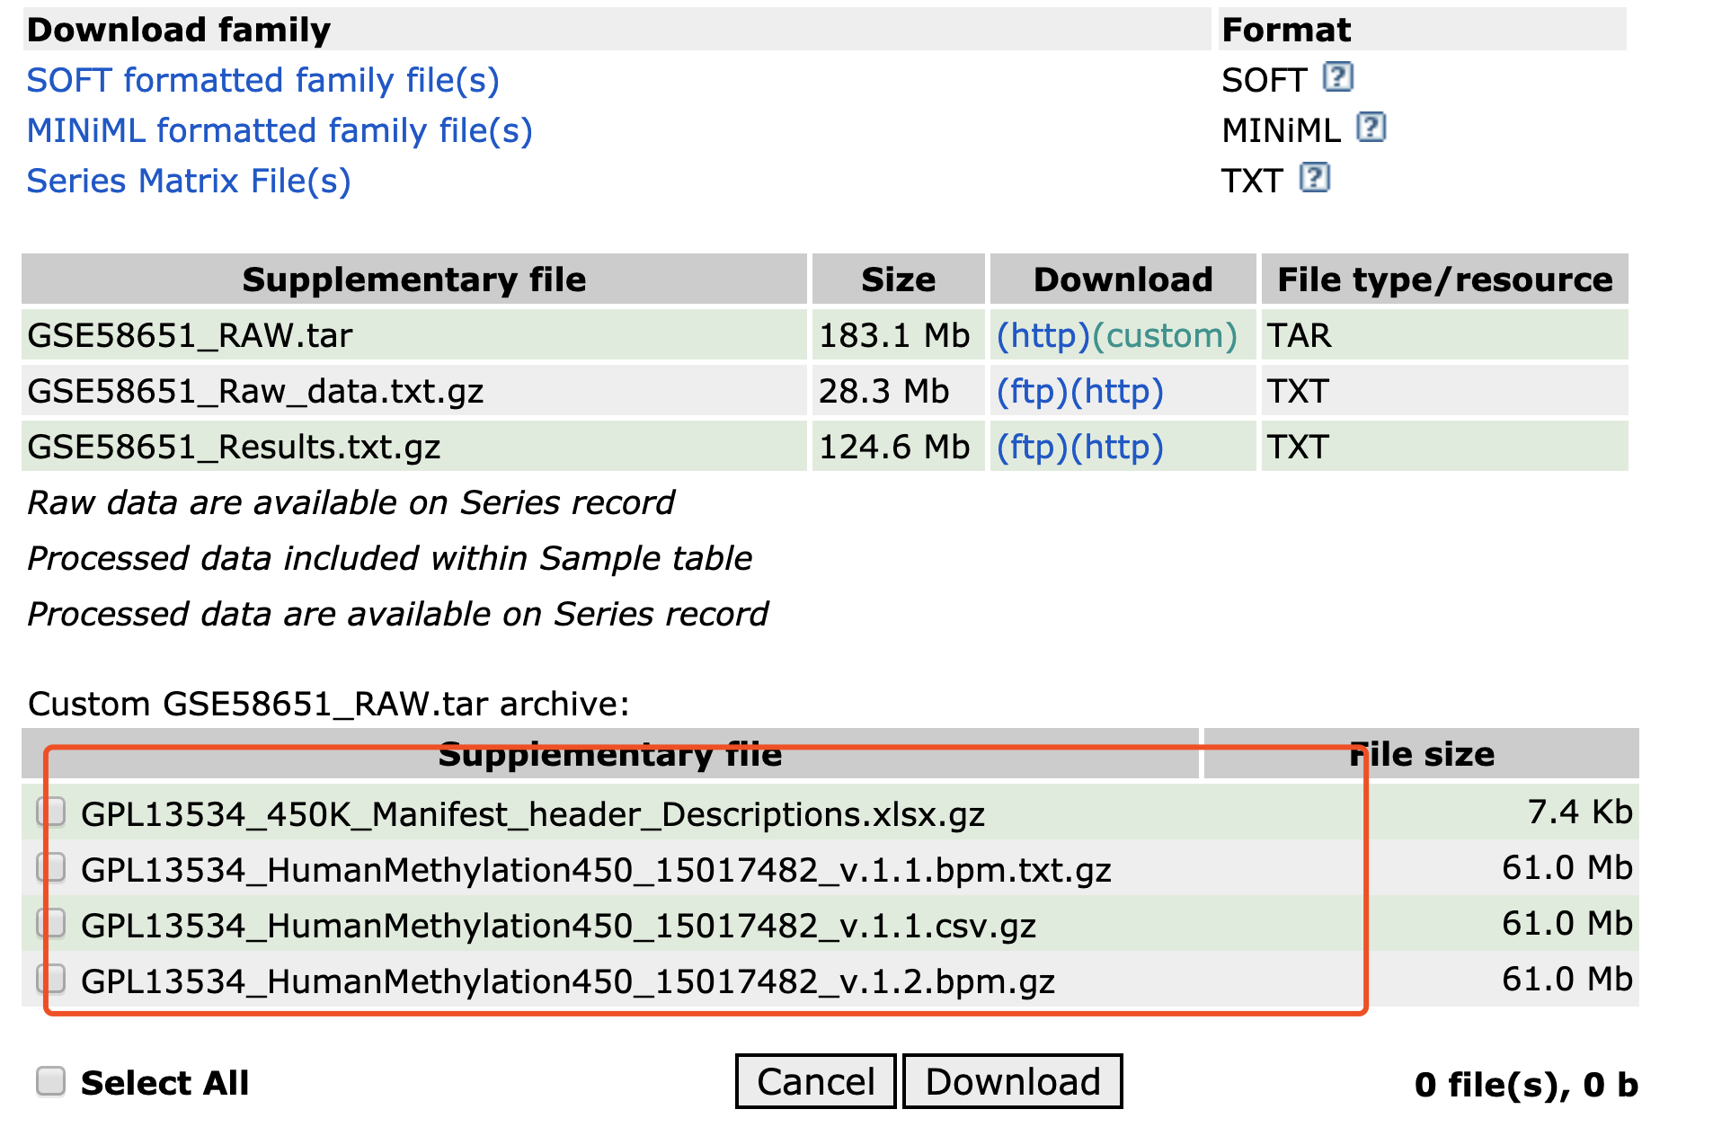Click the 'Download family' header

(179, 30)
